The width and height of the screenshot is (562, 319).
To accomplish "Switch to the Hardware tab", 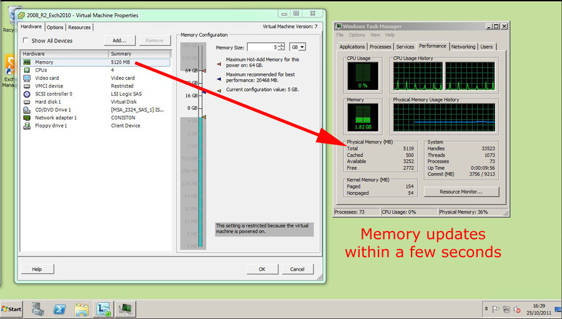I will tap(31, 26).
